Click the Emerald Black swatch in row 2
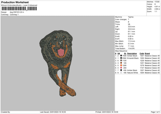Screen dimensions: 161x114 pos(121,58)
